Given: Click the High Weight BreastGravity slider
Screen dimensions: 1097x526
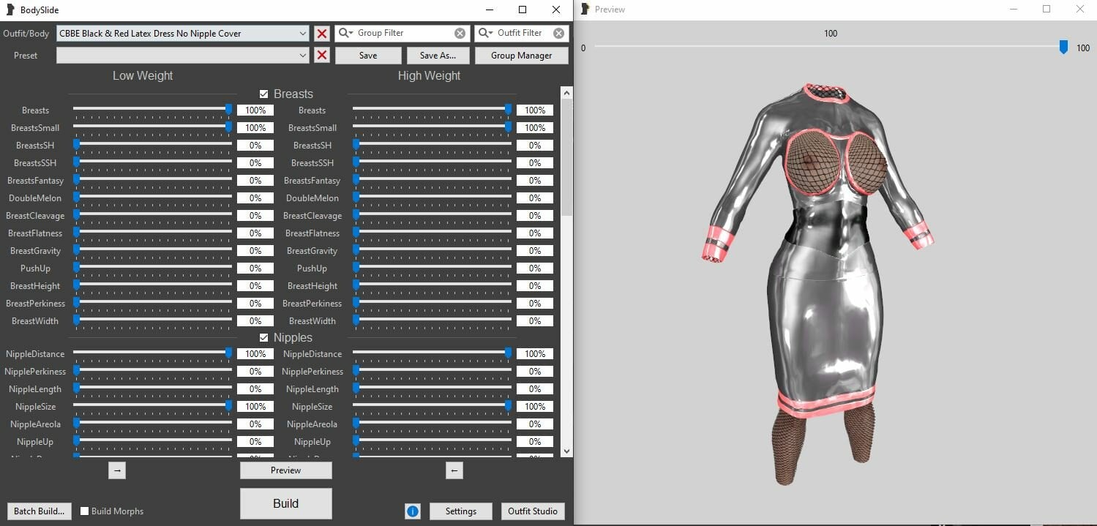Looking at the screenshot, I should click(432, 250).
